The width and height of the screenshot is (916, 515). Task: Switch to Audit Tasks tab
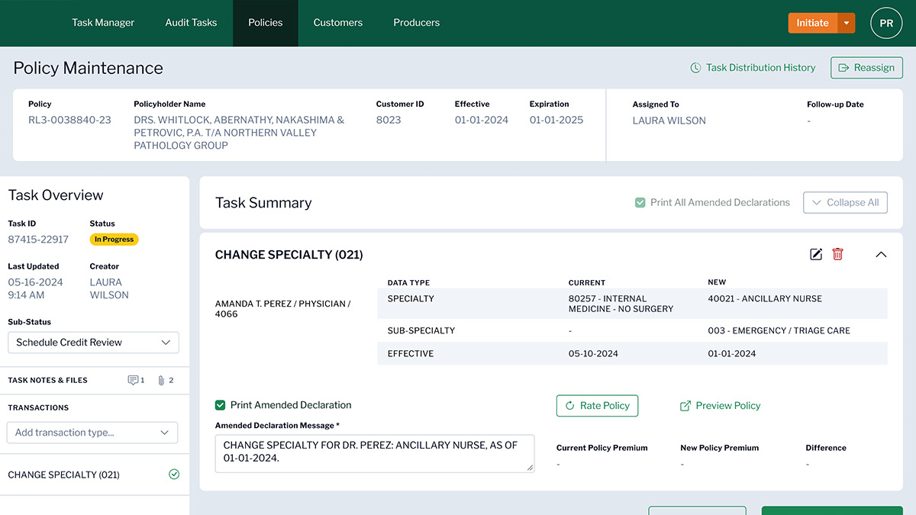point(191,23)
